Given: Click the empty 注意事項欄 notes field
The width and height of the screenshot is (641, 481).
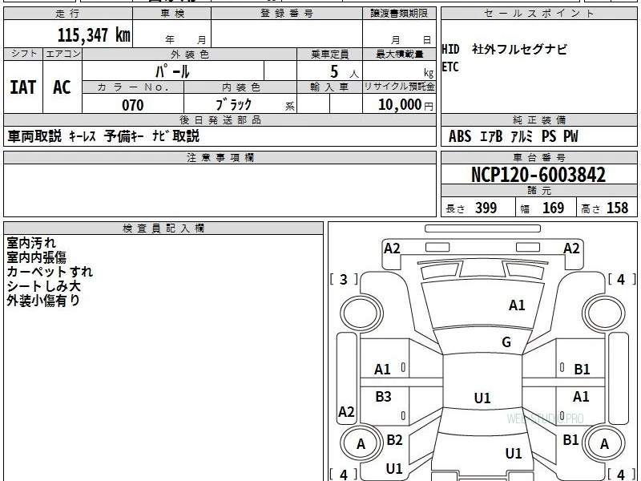Looking at the screenshot, I should tap(220, 190).
